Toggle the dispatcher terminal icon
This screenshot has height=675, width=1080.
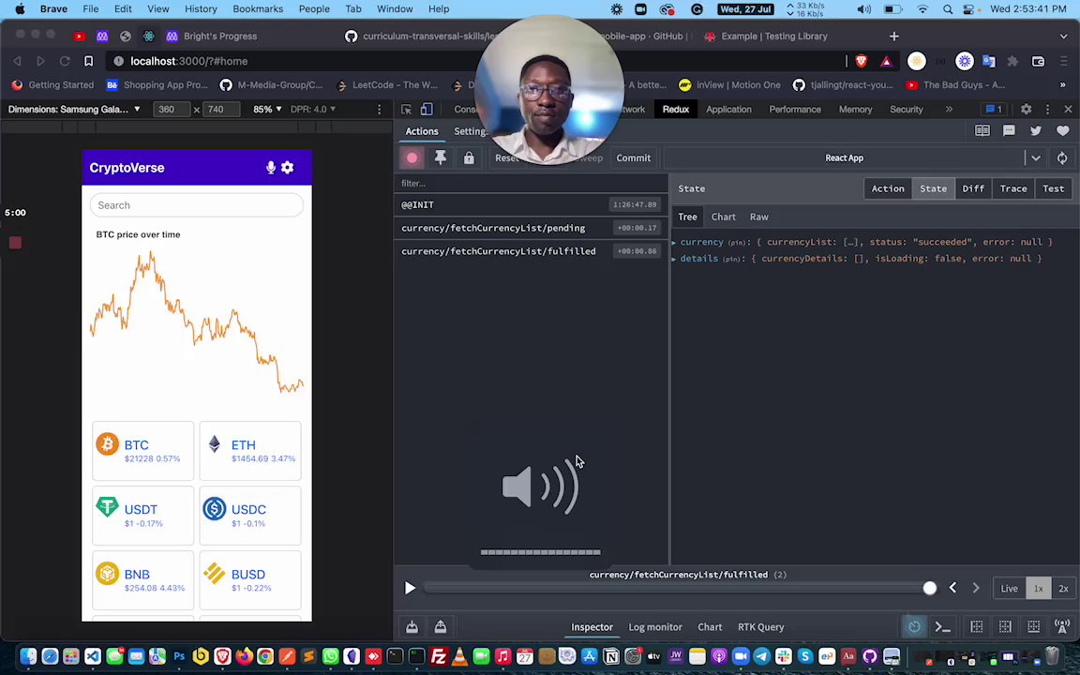pyautogui.click(x=942, y=627)
